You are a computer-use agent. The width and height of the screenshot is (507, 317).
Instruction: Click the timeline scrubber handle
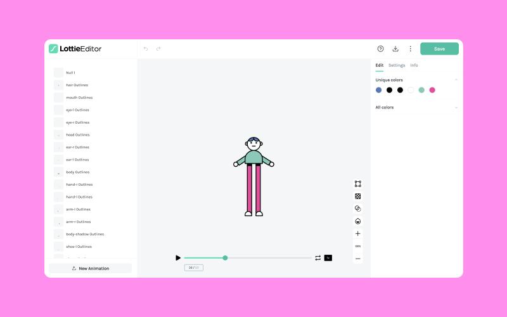tap(225, 258)
